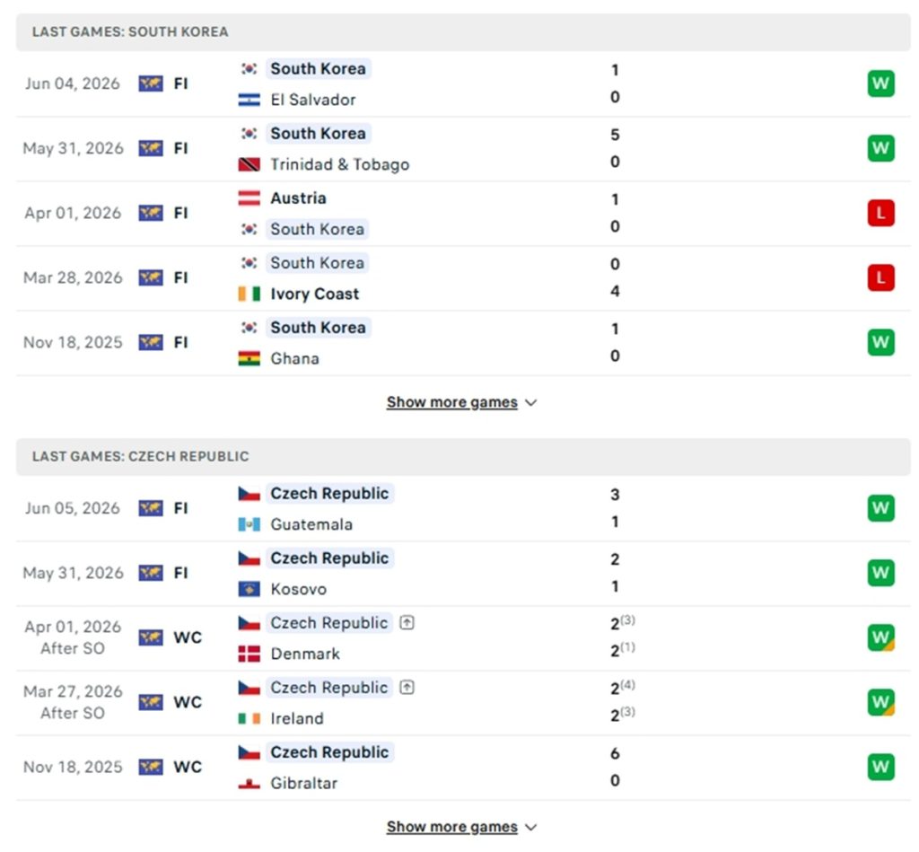Click advancement icon beside Czech Republic vs Denmark
919x852 pixels.
pos(407,623)
